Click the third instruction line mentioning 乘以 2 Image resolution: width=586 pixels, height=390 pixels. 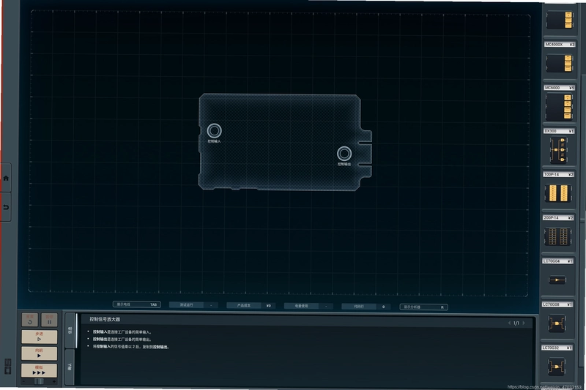click(x=131, y=347)
